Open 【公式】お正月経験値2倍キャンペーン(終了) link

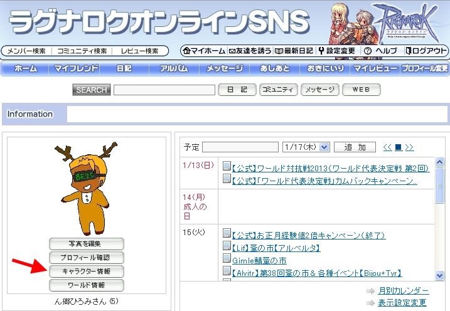click(x=309, y=236)
